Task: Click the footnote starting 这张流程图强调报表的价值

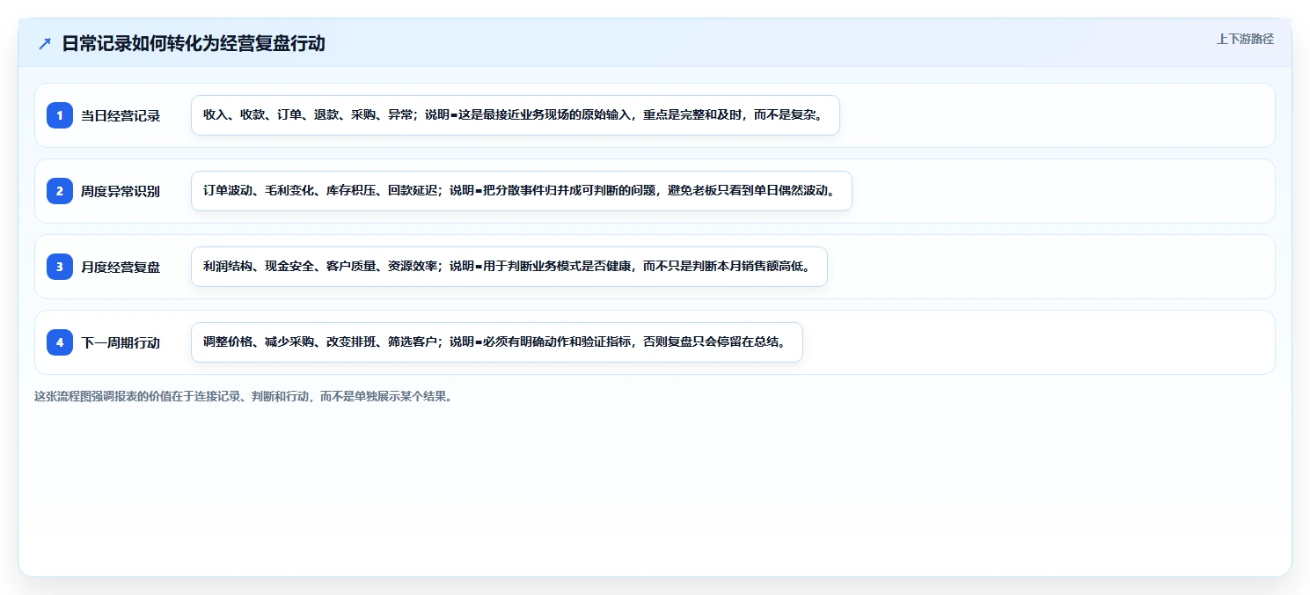Action: coord(244,396)
